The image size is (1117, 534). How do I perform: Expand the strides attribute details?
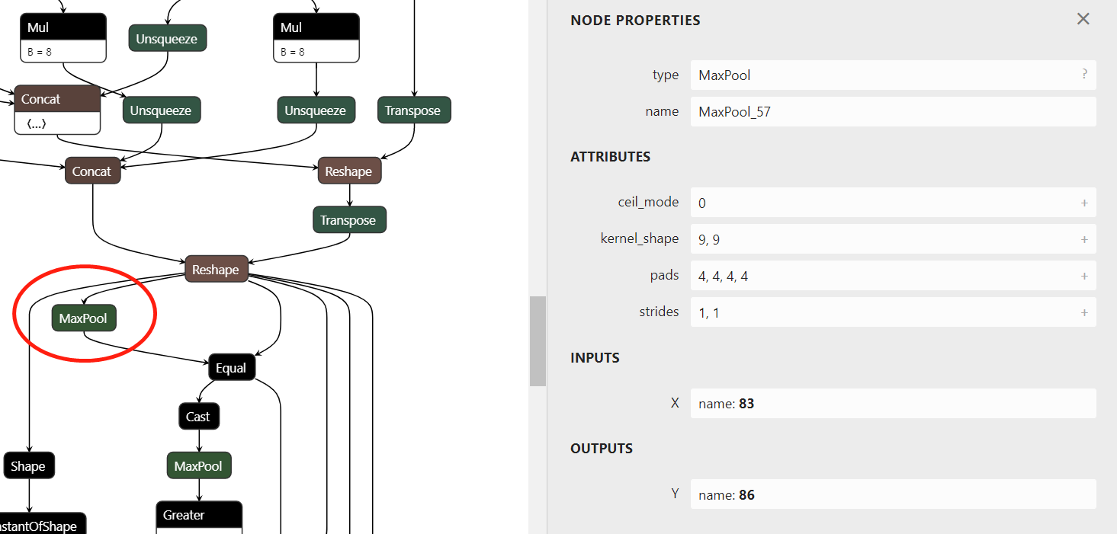point(1084,312)
